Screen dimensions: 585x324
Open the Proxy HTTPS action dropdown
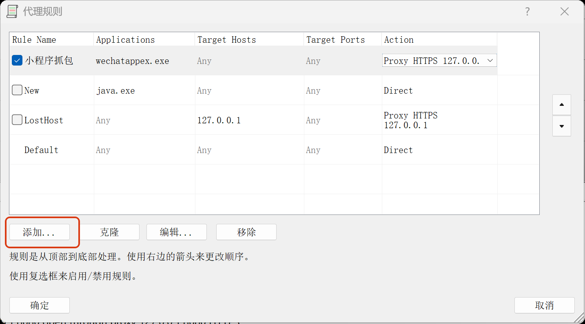click(x=490, y=61)
